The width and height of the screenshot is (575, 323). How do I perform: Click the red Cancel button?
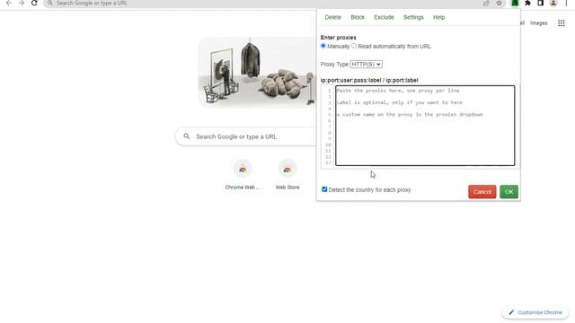482,191
